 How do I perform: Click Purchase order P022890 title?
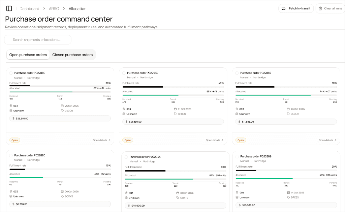(x=30, y=155)
